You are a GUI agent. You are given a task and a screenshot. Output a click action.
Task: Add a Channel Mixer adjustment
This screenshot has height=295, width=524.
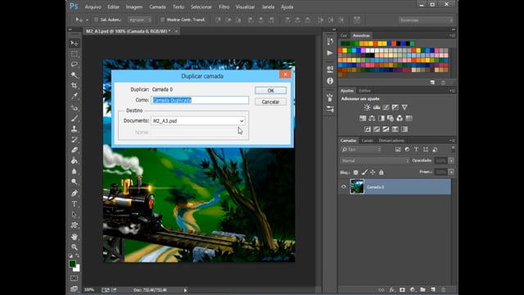[x=400, y=118]
